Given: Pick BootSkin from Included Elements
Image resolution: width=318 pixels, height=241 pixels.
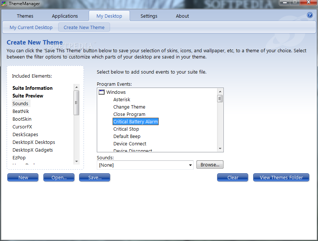Looking at the screenshot, I should coord(22,119).
